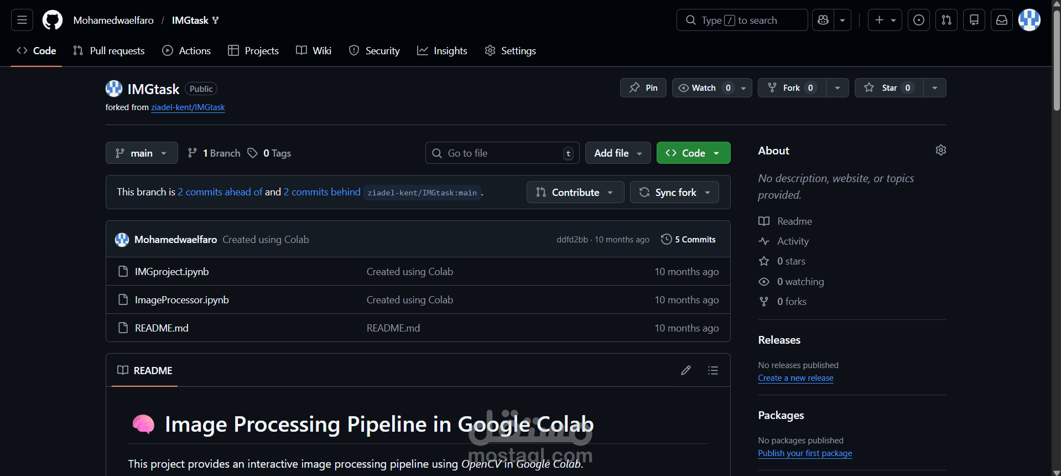
Task: Open the ImageProcessor.ipynb file
Action: (x=182, y=300)
